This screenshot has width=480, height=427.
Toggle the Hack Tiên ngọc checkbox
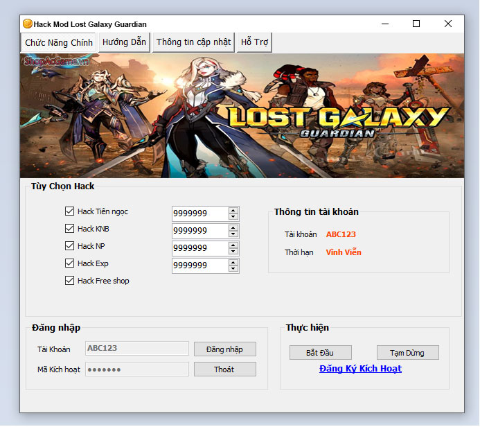coord(69,211)
